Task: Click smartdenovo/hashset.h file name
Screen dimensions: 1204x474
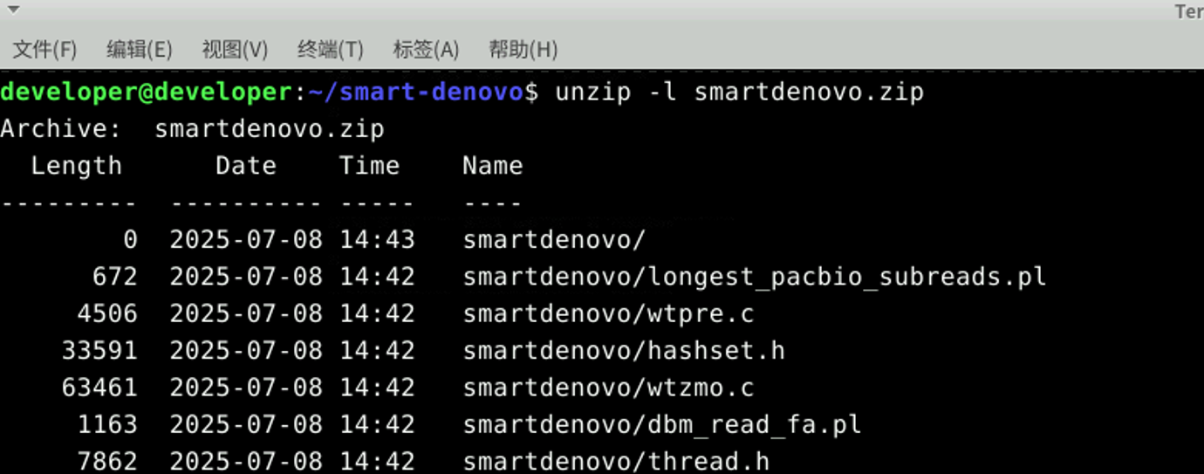Action: [x=624, y=351]
